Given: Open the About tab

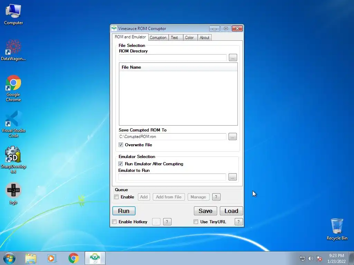Looking at the screenshot, I should [204, 38].
